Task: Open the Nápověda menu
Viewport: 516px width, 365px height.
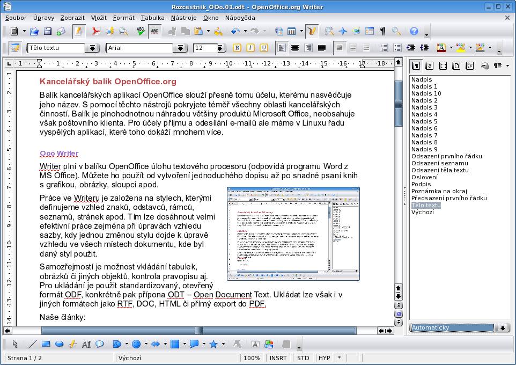Action: (240, 18)
